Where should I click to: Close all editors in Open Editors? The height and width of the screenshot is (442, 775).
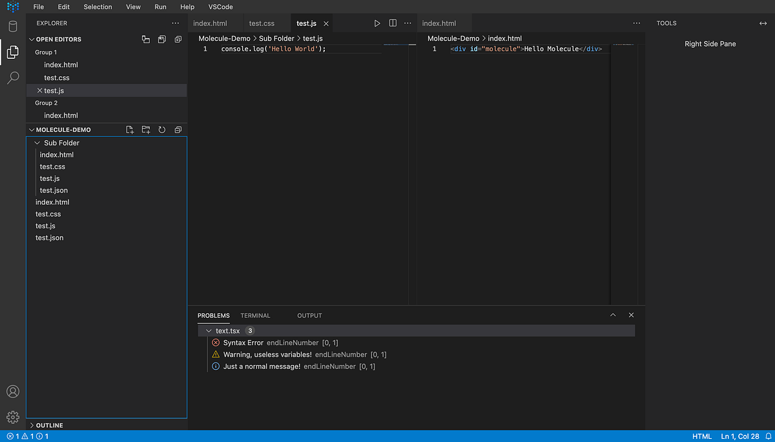click(178, 39)
